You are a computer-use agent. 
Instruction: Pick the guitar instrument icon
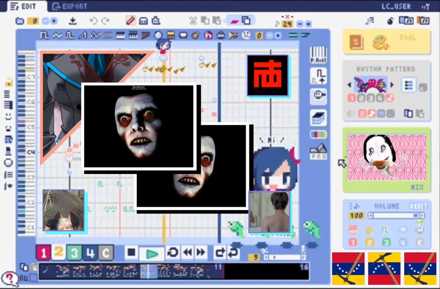tap(196, 35)
